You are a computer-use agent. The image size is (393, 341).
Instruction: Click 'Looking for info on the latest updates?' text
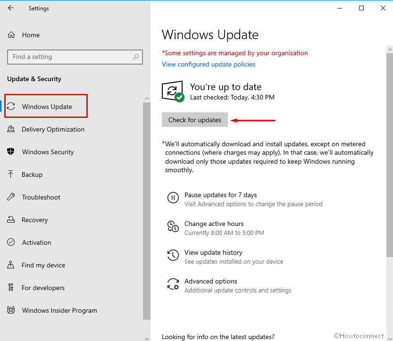[x=218, y=337]
